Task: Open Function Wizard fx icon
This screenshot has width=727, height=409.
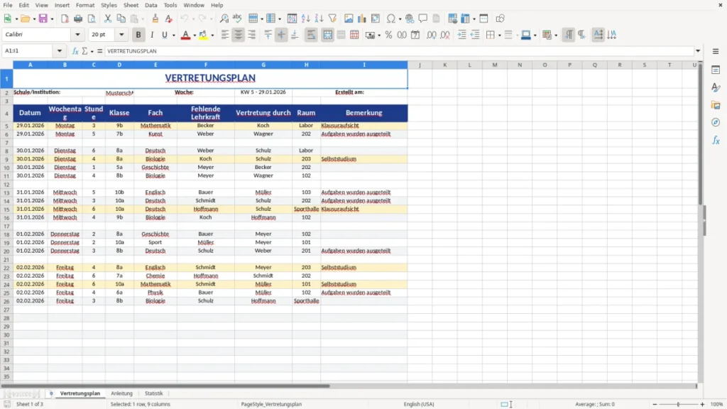Action: [75, 51]
